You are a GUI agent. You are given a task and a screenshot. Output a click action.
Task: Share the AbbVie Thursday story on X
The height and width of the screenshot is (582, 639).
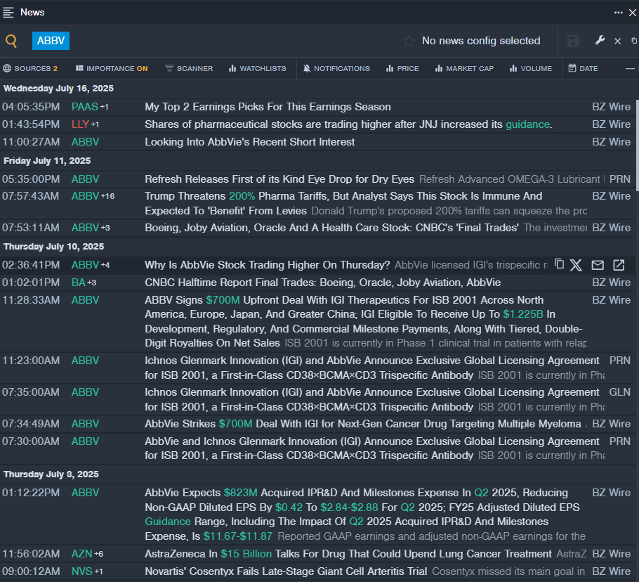[576, 265]
